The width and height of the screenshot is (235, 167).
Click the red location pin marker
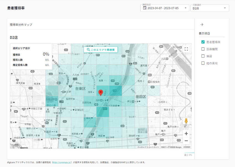click(x=101, y=93)
